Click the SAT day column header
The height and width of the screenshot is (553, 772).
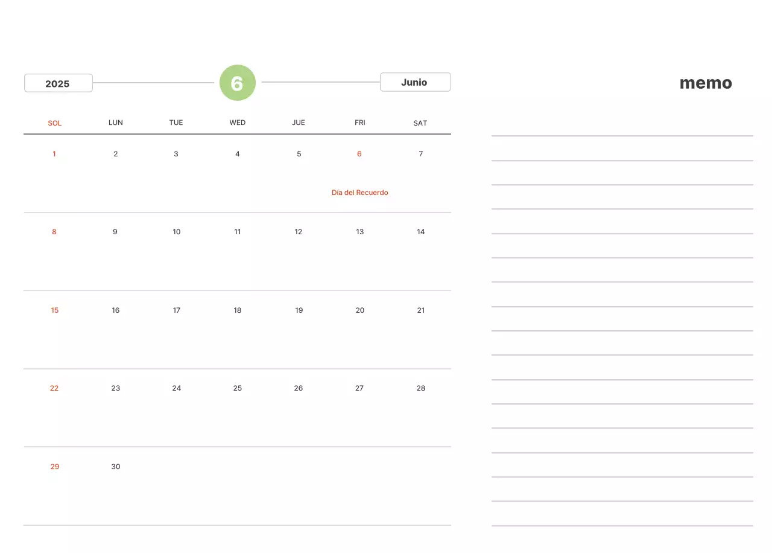[x=420, y=123]
